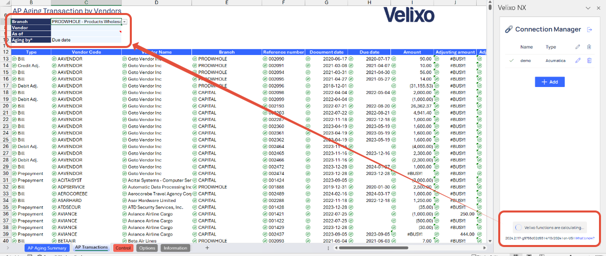Open the Information sheet tab
606x256 pixels.
tap(175, 248)
